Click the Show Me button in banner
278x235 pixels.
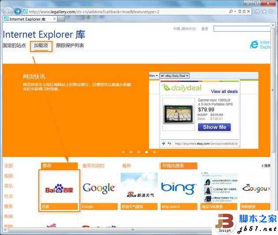point(214,127)
